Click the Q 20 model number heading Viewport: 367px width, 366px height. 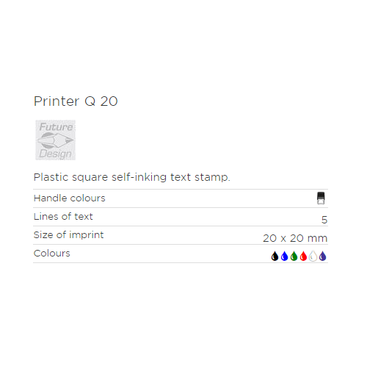101,101
